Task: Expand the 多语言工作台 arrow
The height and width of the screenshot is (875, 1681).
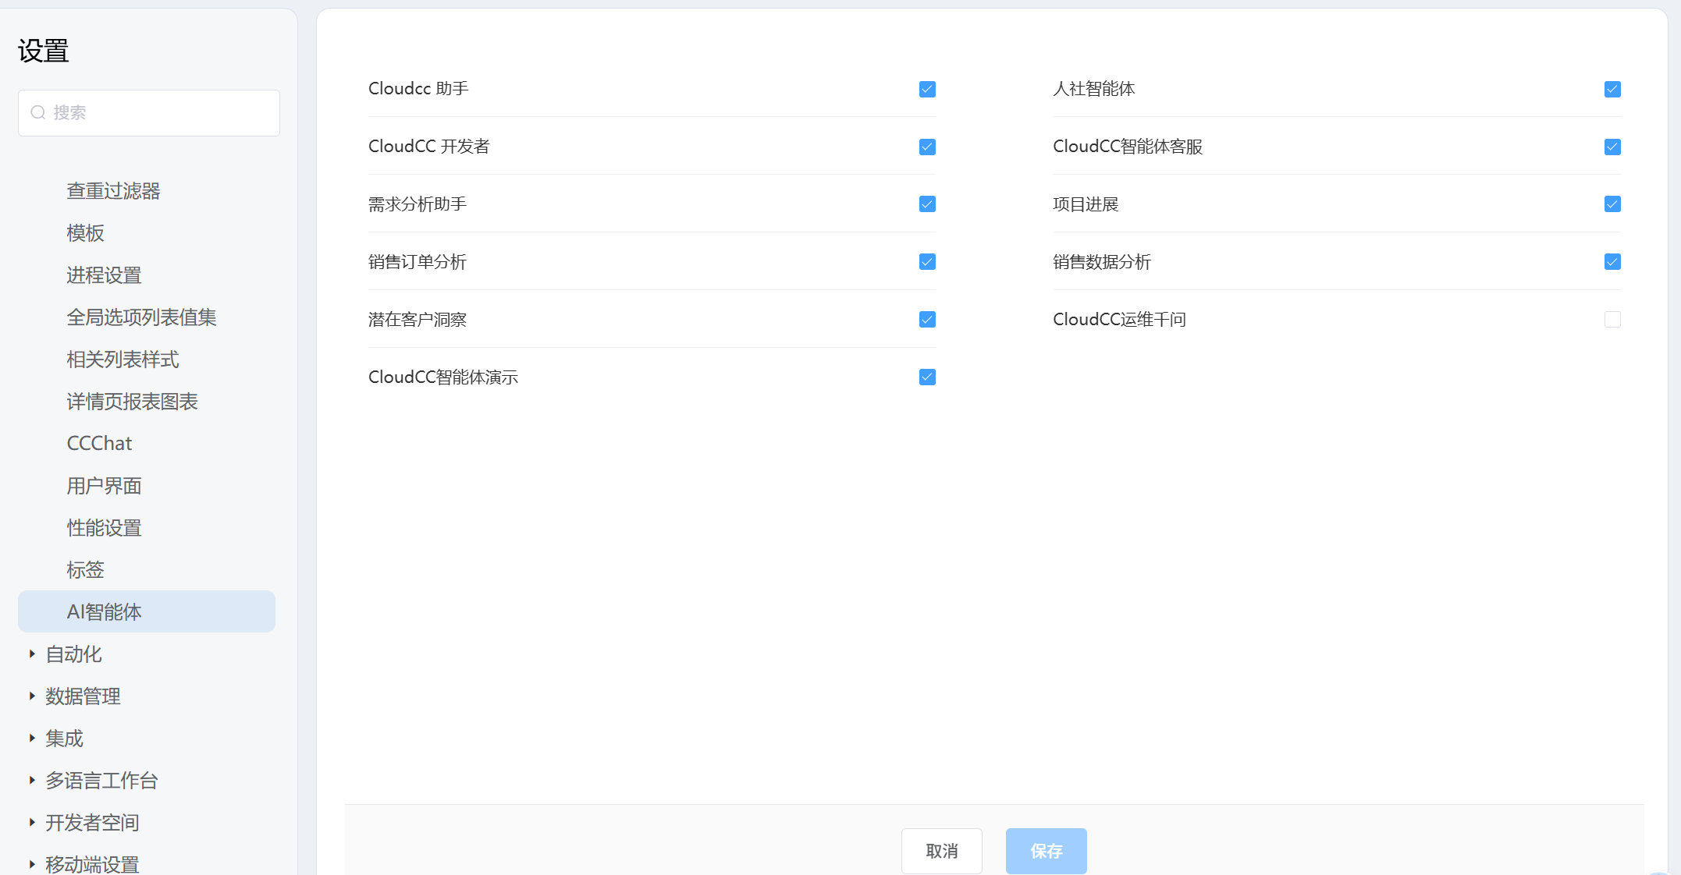Action: click(x=32, y=781)
